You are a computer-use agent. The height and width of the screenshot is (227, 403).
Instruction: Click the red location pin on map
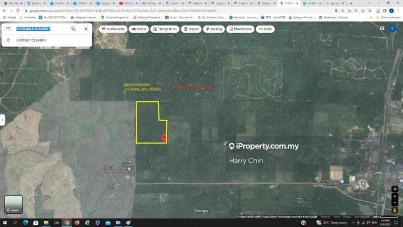[163, 137]
